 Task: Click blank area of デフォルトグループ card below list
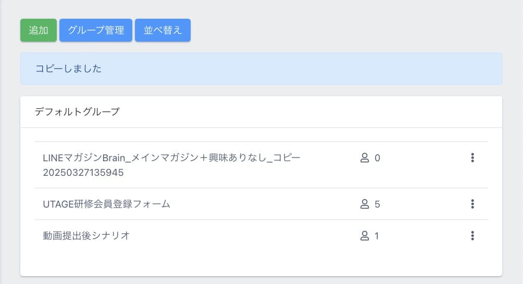pos(261,263)
